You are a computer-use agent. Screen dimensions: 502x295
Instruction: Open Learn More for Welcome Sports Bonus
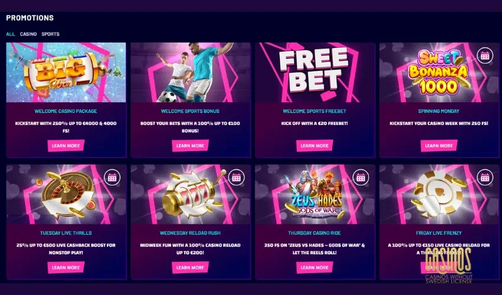pyautogui.click(x=190, y=146)
